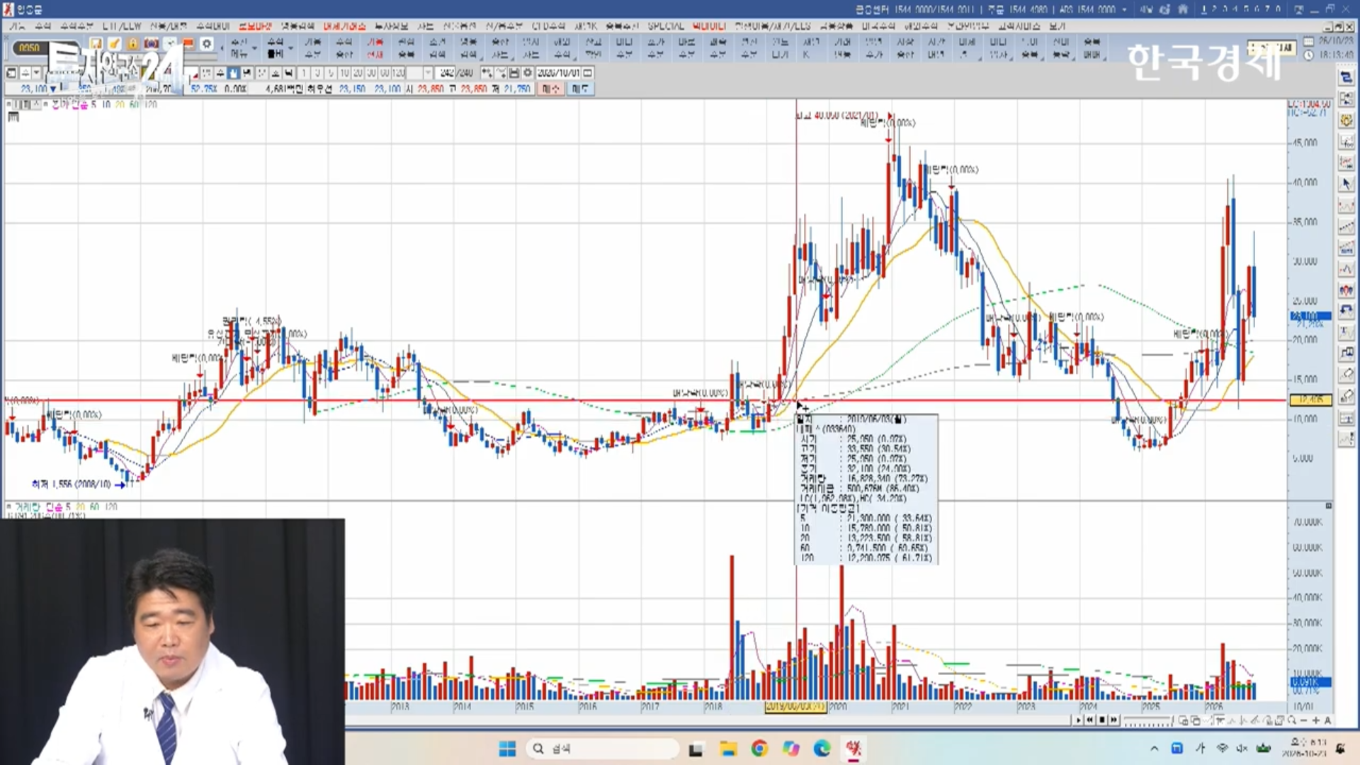The height and width of the screenshot is (765, 1360).
Task: Open the SPECIAL menu in the menu bar
Action: click(x=666, y=26)
